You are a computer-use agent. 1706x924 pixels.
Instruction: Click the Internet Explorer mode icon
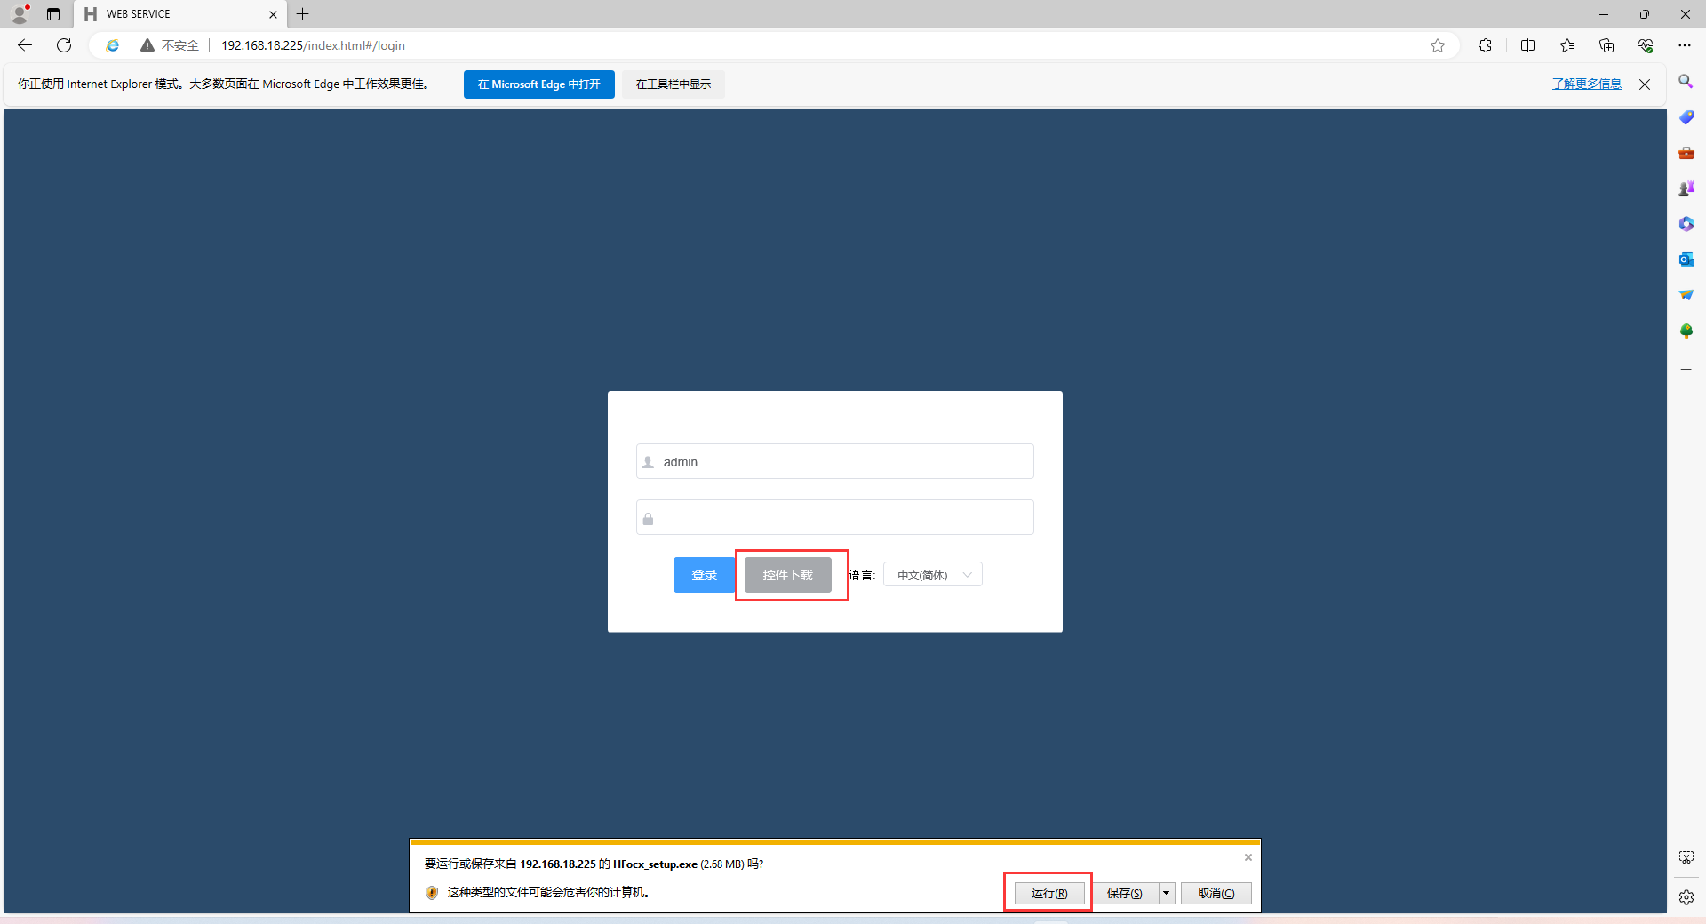113,45
